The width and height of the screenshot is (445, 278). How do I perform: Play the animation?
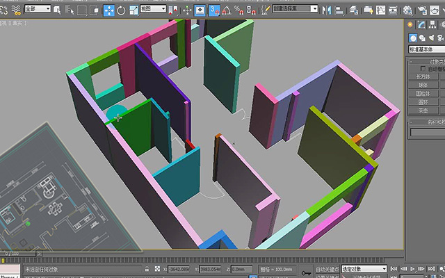[412, 269]
